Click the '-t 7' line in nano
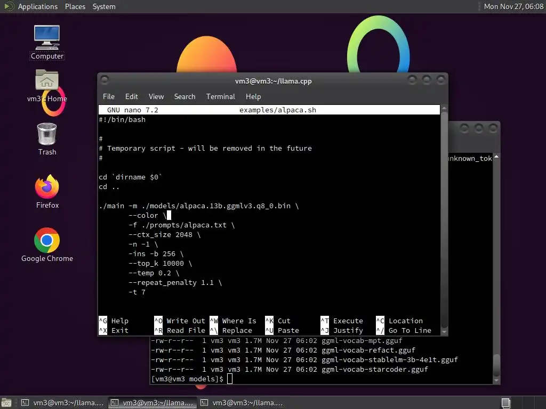The image size is (546, 409). 137,292
